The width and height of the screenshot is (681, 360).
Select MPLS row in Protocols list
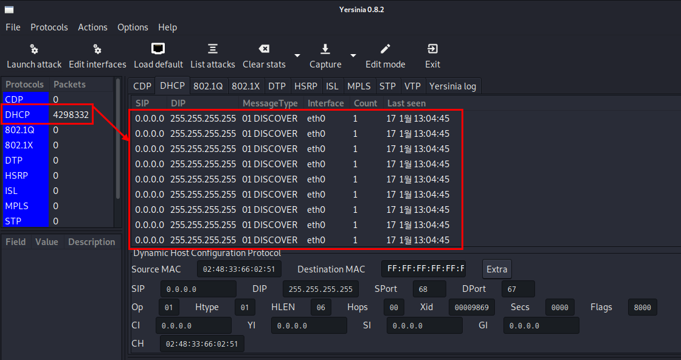(x=58, y=206)
